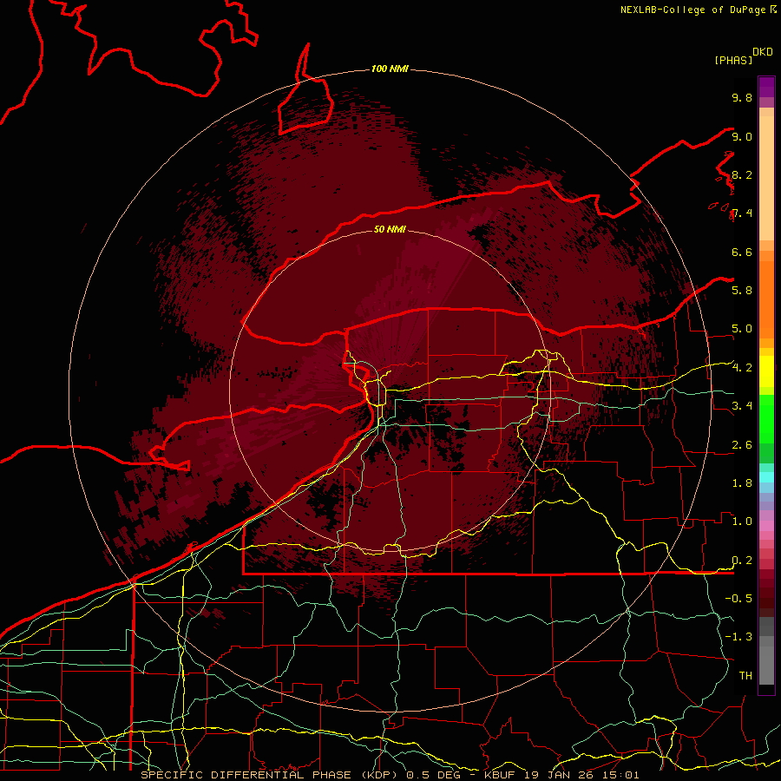
Task: Pick the yellow segment of the color bar
Action: (766, 371)
